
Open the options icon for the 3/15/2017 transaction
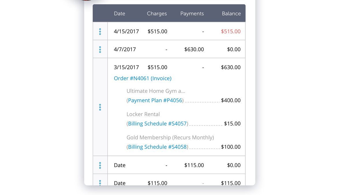click(100, 107)
